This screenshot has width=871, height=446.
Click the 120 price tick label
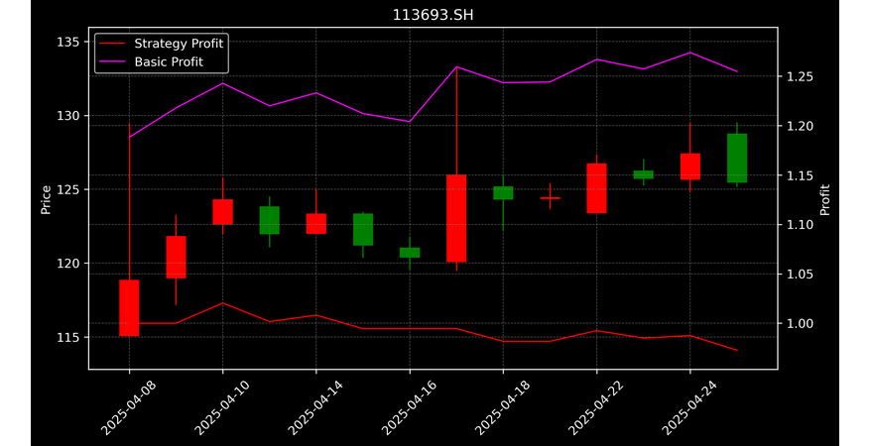click(x=67, y=264)
